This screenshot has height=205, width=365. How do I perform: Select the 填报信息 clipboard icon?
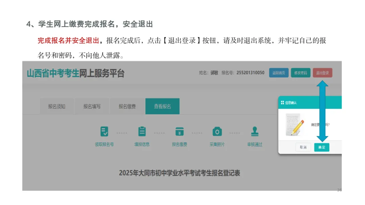142,131
